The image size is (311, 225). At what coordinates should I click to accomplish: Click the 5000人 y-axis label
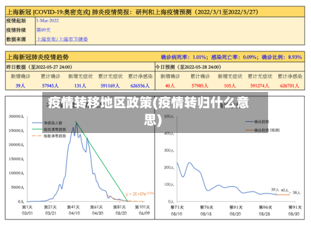click(17, 187)
